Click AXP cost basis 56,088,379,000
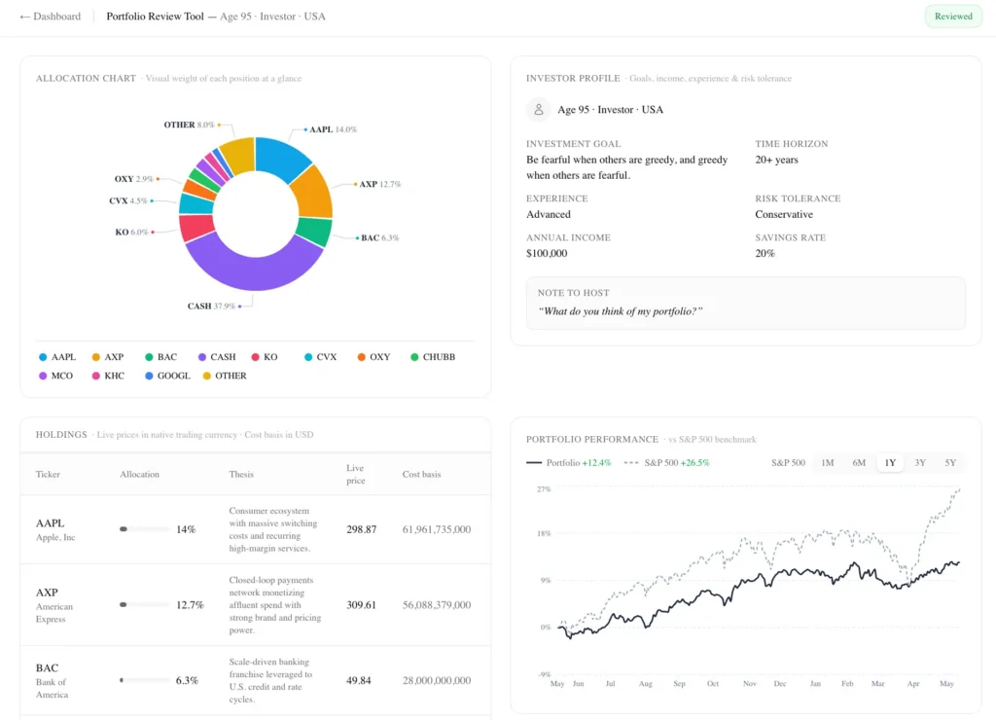This screenshot has height=720, width=996. (437, 605)
